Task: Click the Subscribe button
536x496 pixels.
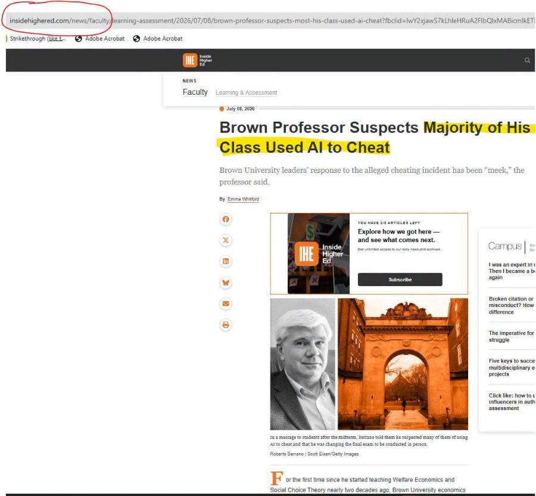Action: coord(400,280)
